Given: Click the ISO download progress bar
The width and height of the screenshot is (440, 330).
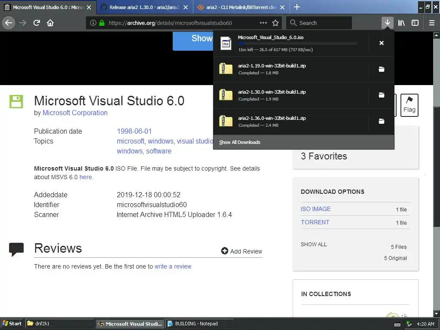Looking at the screenshot, I should click(297, 43).
